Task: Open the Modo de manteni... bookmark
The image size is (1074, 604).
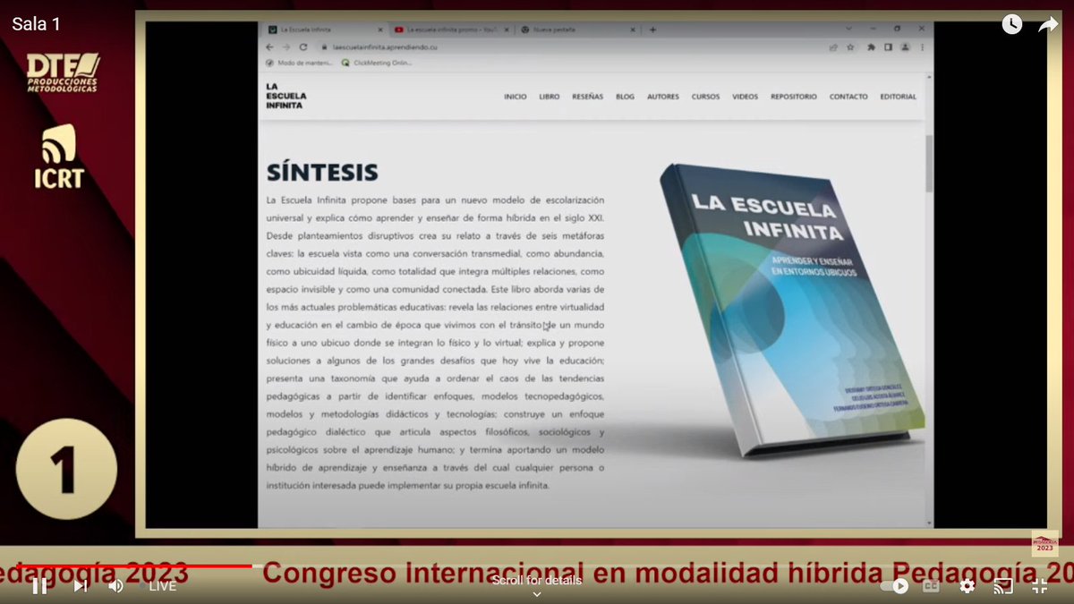Action: pos(301,63)
